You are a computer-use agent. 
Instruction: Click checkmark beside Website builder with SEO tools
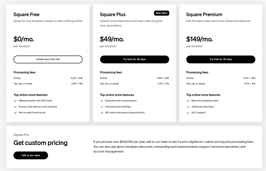(15, 101)
